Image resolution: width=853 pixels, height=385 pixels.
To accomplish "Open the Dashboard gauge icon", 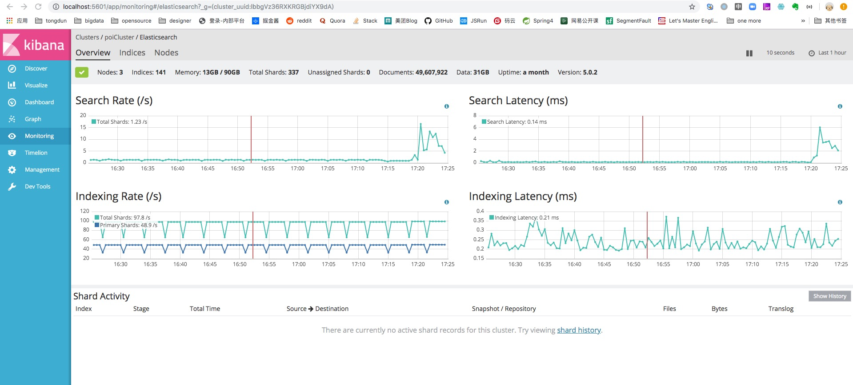I will tap(12, 102).
